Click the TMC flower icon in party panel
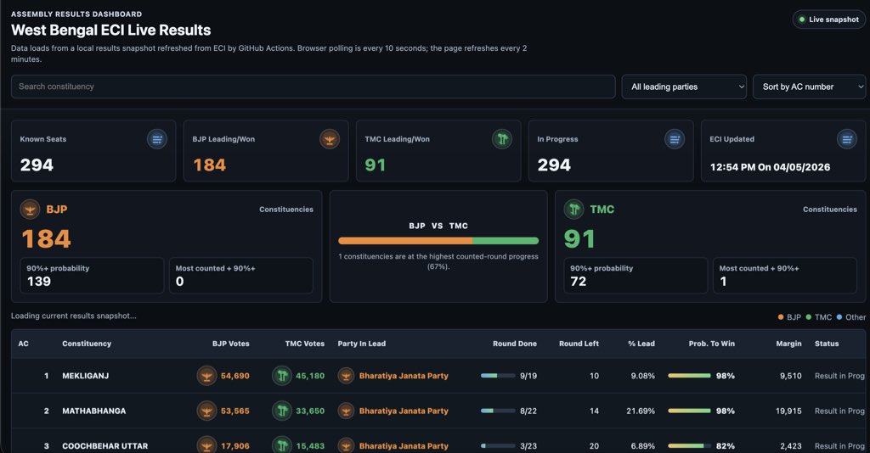The height and width of the screenshot is (453, 870). pyautogui.click(x=574, y=210)
